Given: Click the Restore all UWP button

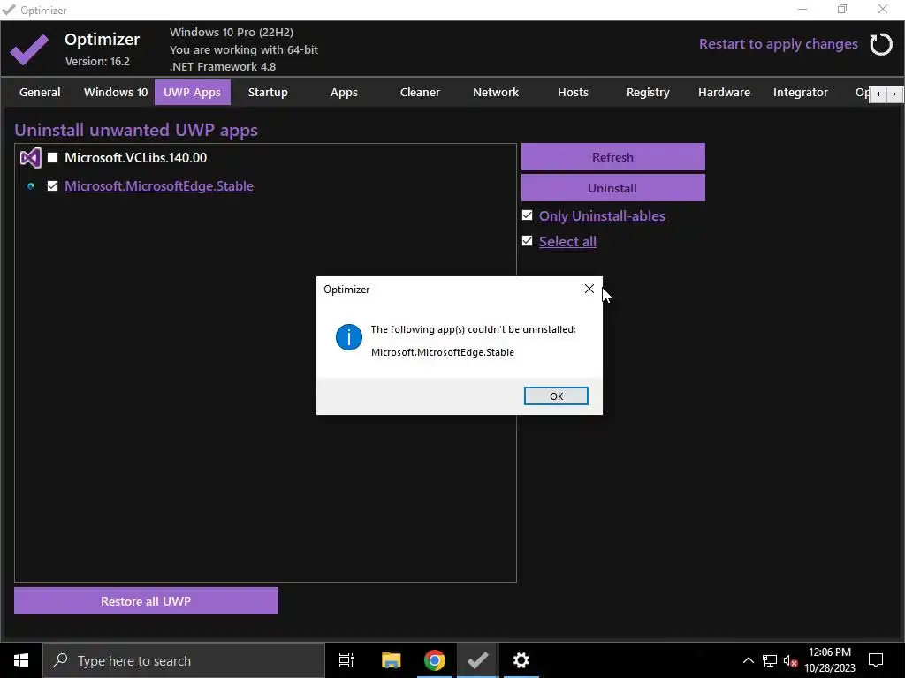Looking at the screenshot, I should pos(146,600).
